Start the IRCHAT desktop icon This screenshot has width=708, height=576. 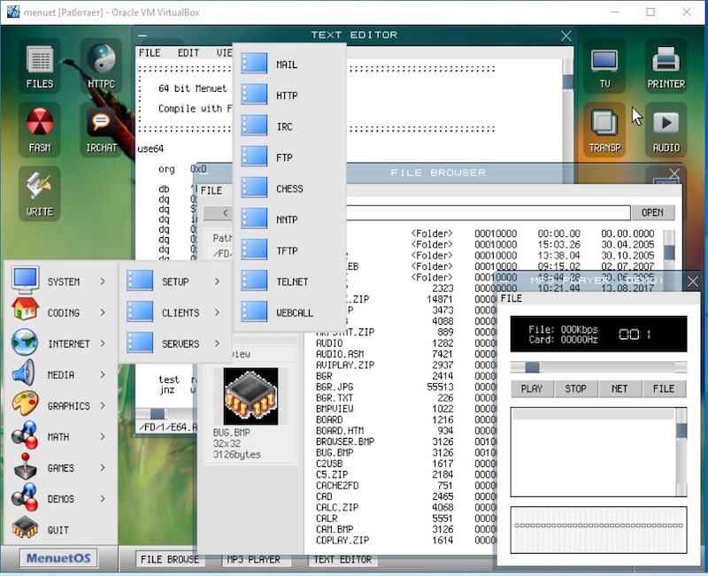pos(101,129)
